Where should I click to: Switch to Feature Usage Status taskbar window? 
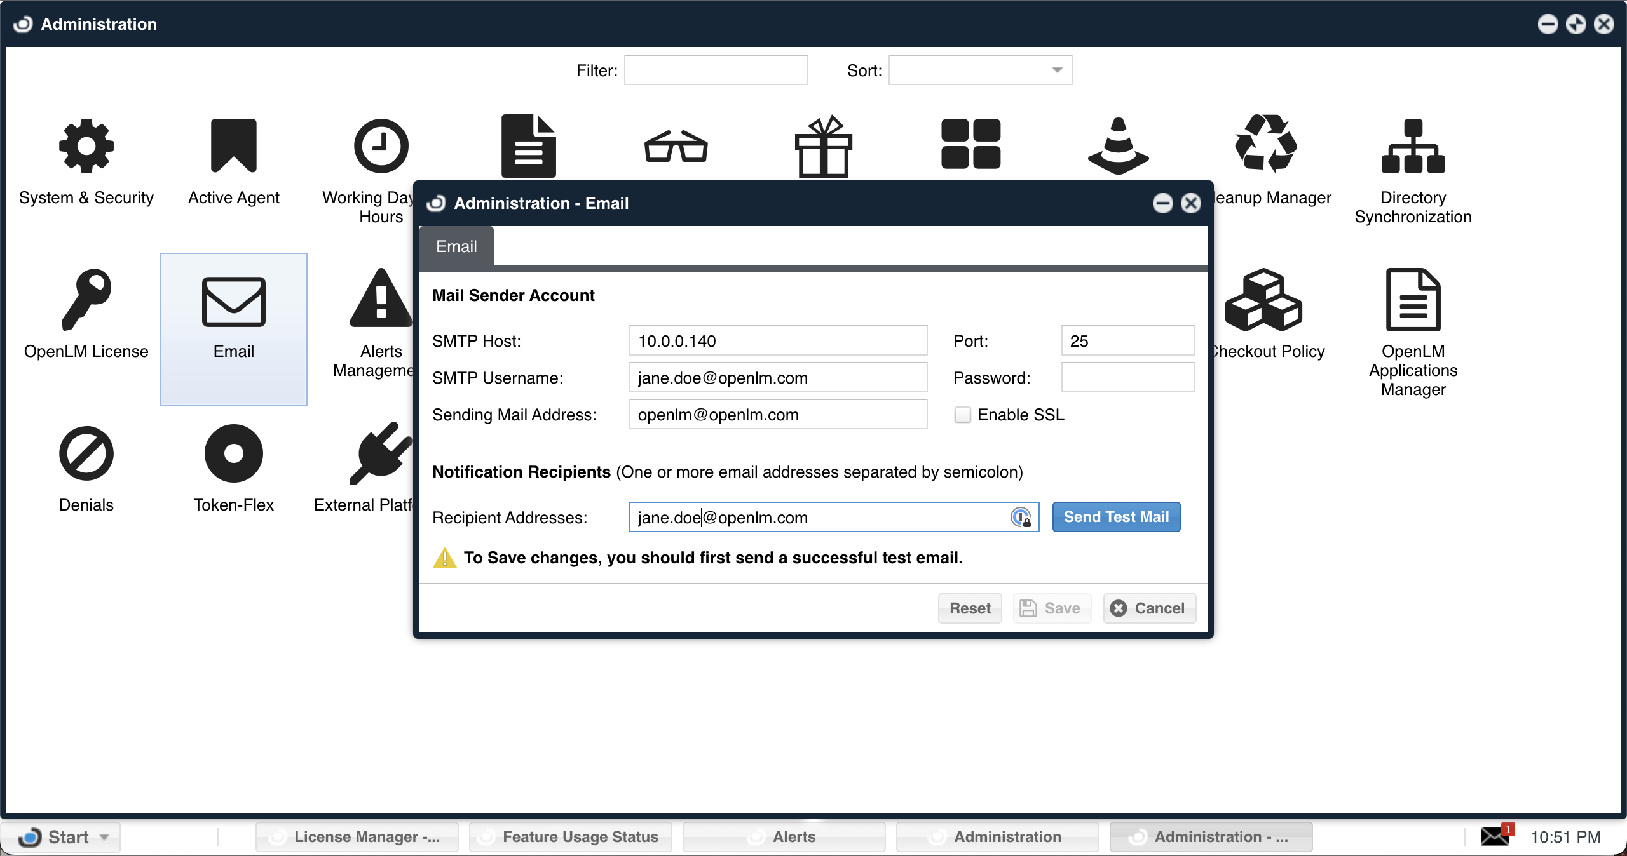569,837
